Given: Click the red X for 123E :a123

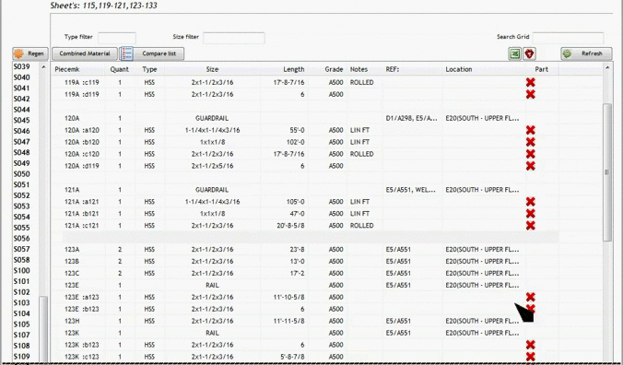Looking at the screenshot, I should click(x=531, y=297).
